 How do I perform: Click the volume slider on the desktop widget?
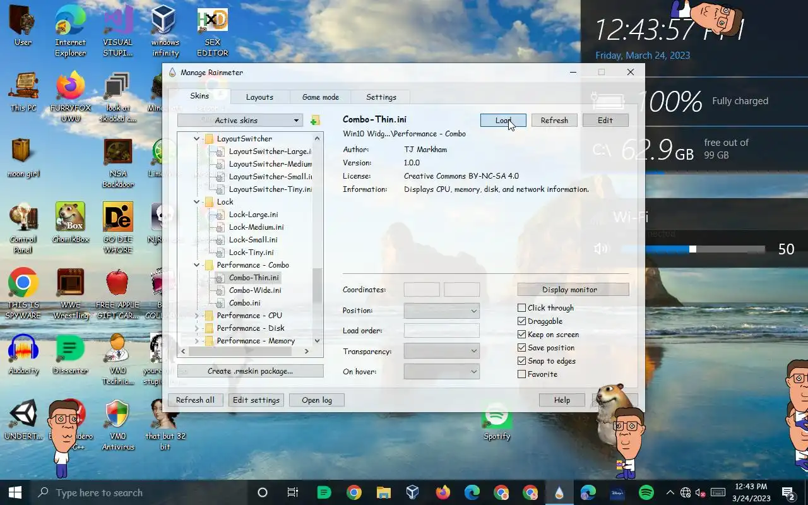point(692,249)
